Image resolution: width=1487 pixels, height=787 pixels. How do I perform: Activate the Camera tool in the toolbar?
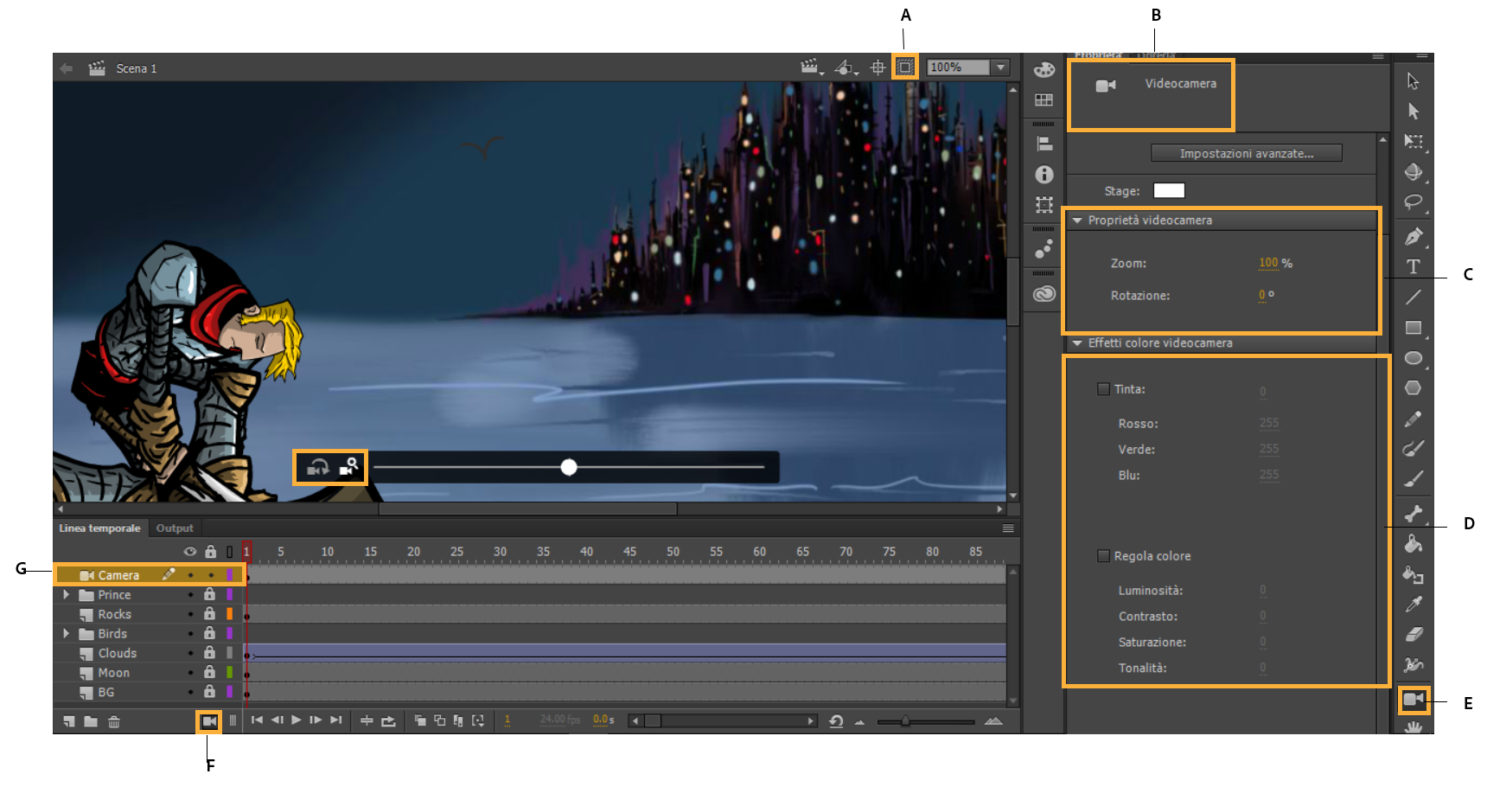(1414, 702)
